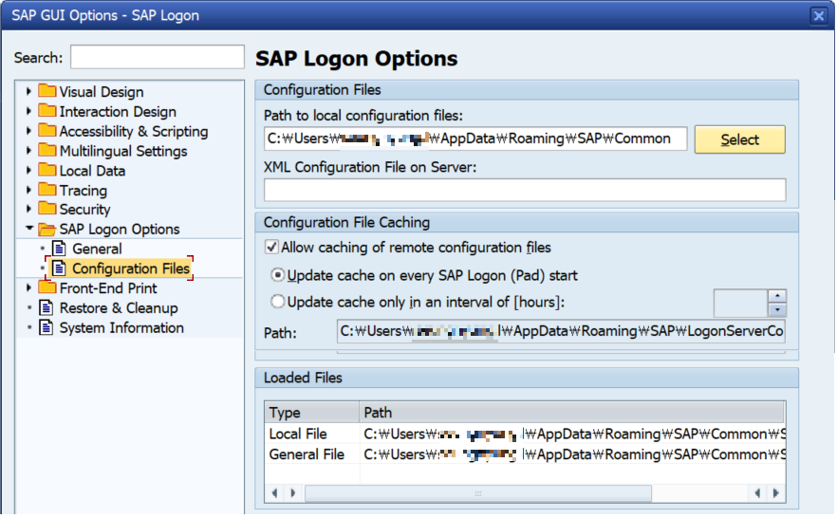Image resolution: width=837 pixels, height=518 pixels.
Task: Select the Front-End Print tree label
Action: coord(108,288)
